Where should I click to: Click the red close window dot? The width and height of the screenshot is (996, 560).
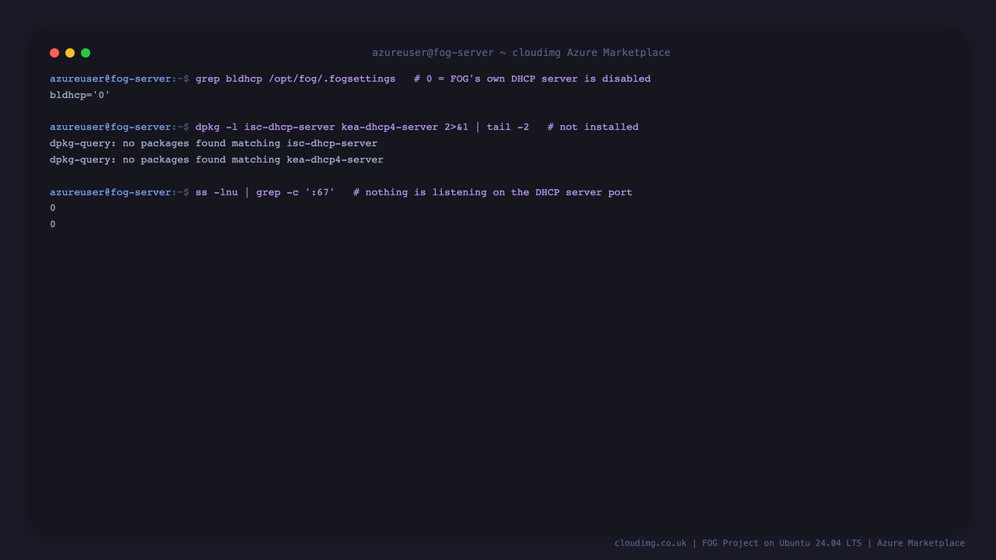[54, 53]
